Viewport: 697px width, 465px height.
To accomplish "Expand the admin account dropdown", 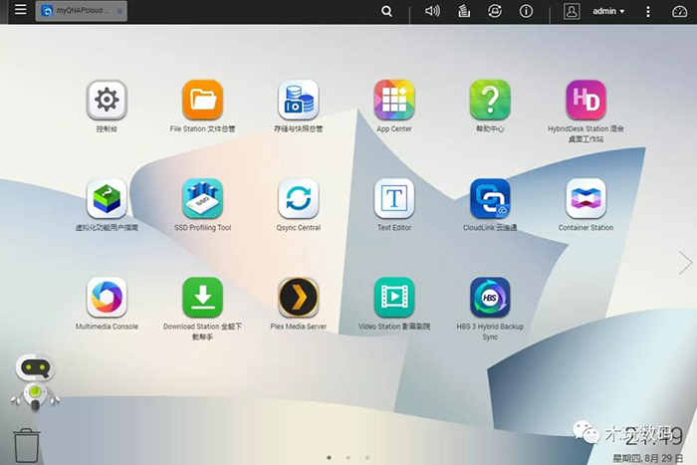I will 608,11.
